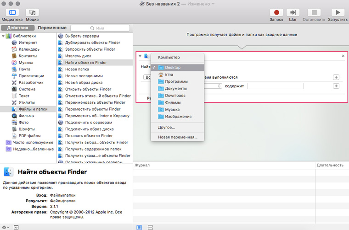
Task: Add a criterion with top plus button
Action: (336, 77)
